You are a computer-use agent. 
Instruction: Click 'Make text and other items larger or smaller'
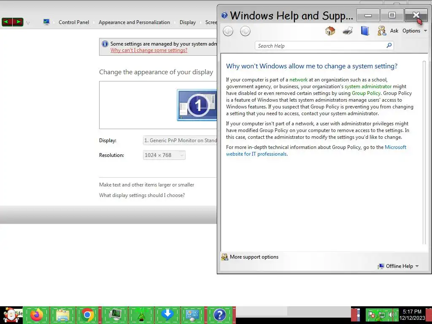click(x=146, y=185)
